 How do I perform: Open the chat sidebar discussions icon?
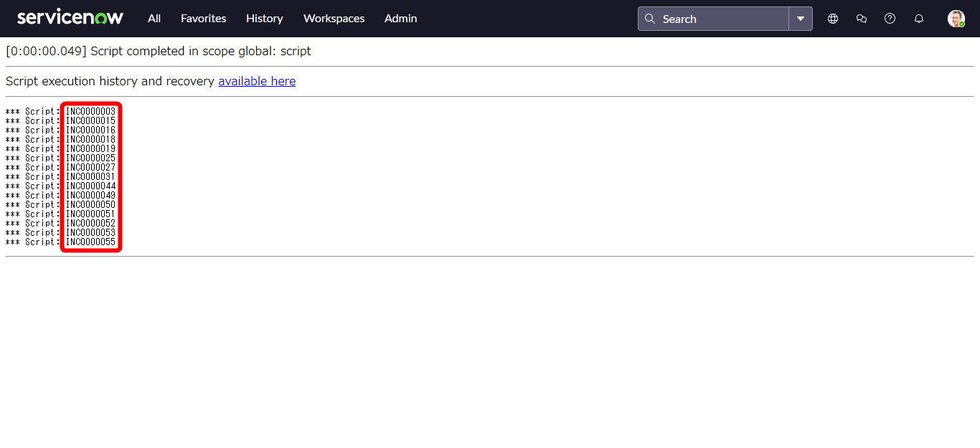pos(862,19)
